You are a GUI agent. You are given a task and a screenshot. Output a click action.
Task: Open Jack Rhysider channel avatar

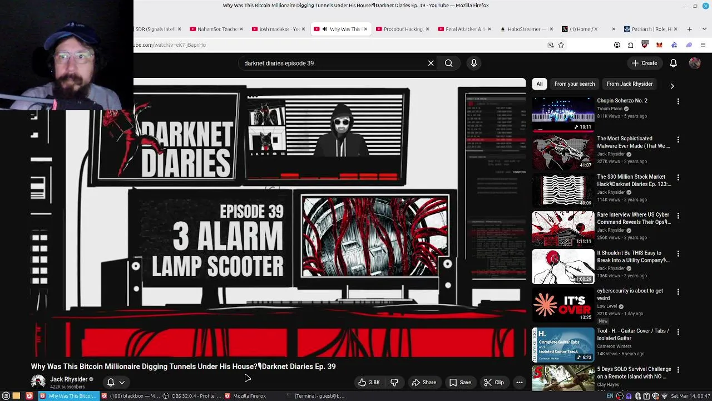(38, 382)
